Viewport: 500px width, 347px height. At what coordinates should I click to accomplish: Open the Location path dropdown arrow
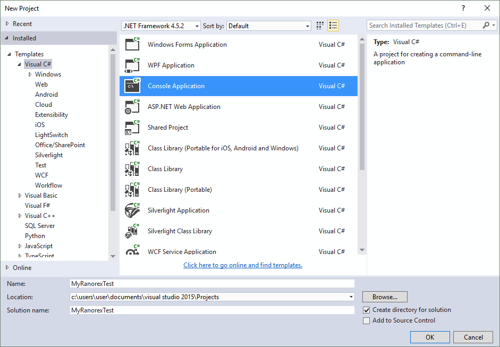(351, 297)
